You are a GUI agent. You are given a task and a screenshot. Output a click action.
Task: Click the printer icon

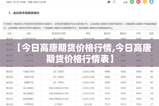pos(109,2)
